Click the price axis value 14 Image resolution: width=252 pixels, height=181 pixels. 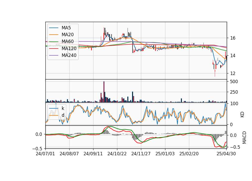click(x=233, y=56)
